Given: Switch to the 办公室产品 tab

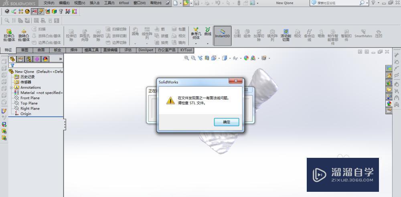Looking at the screenshot, I should tap(166, 50).
